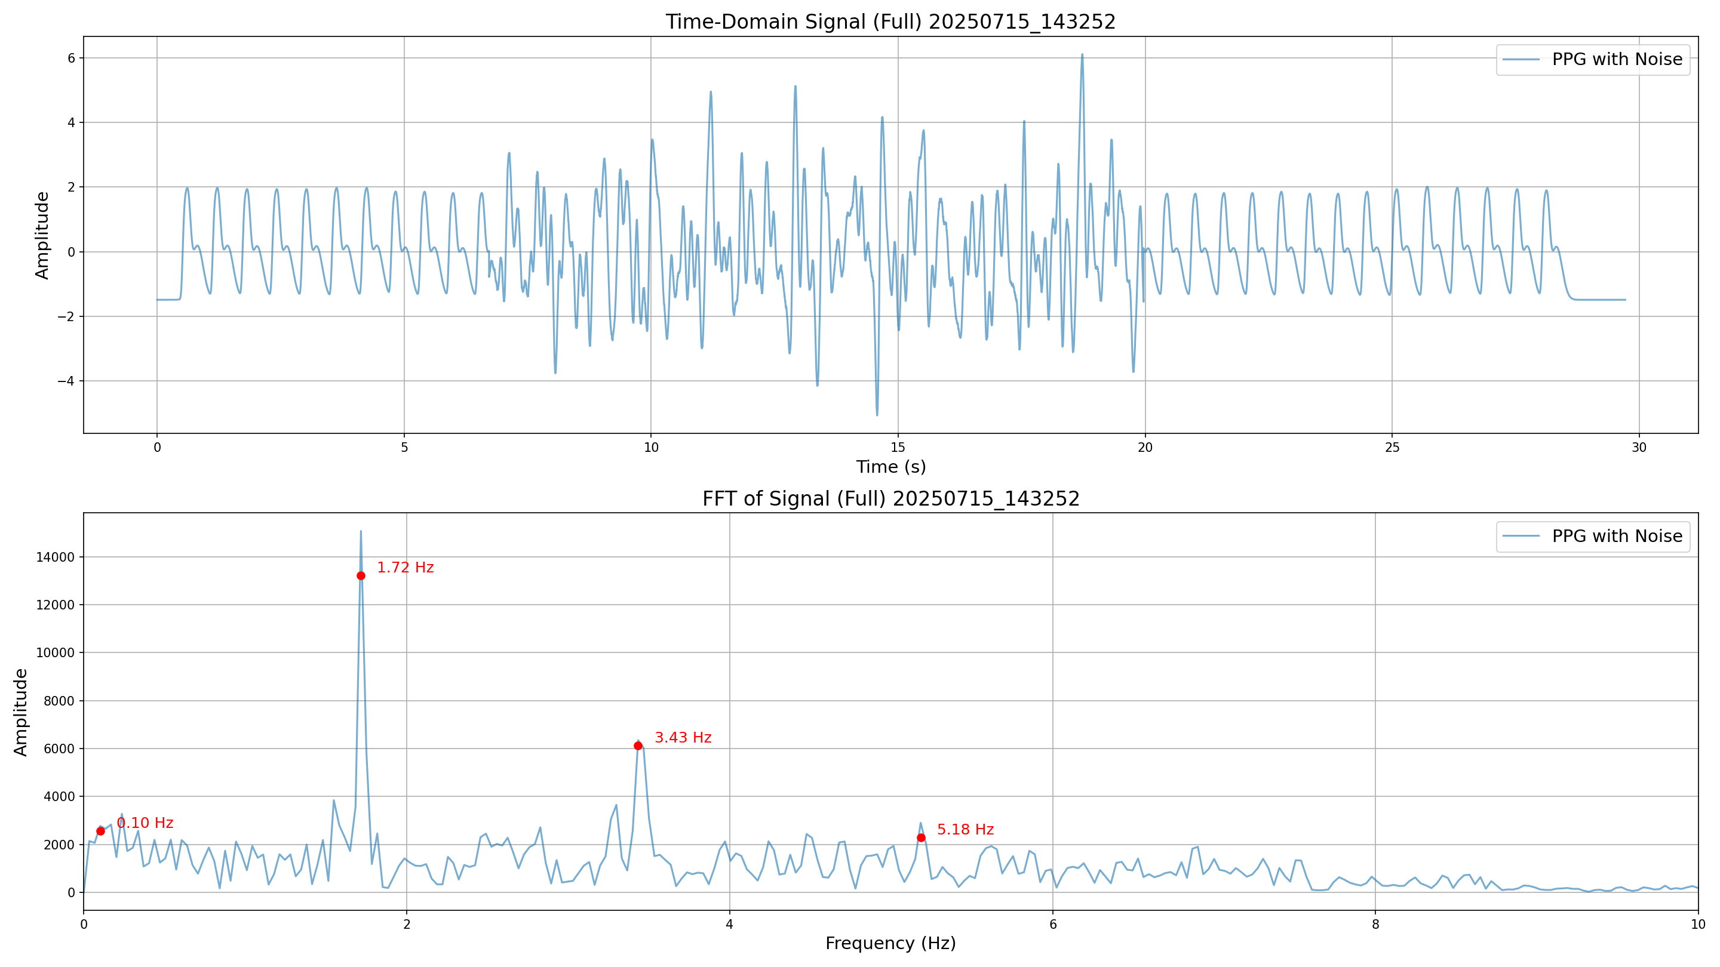Click the red 5.18 Hz peak marker

(x=921, y=837)
